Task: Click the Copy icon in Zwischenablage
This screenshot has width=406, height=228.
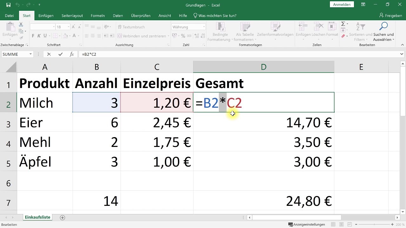Action: (21, 31)
